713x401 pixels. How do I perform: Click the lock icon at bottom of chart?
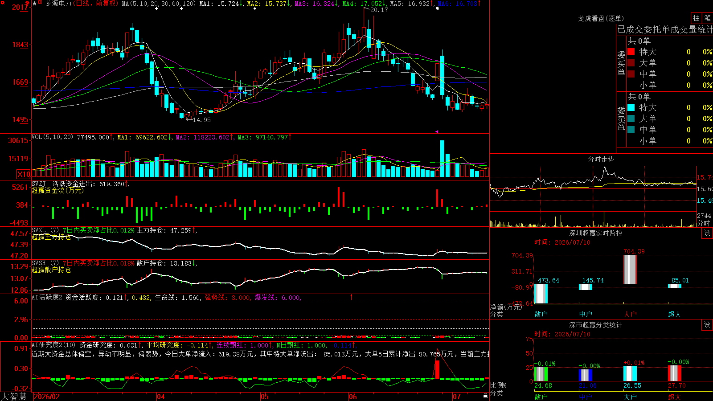pyautogui.click(x=486, y=396)
